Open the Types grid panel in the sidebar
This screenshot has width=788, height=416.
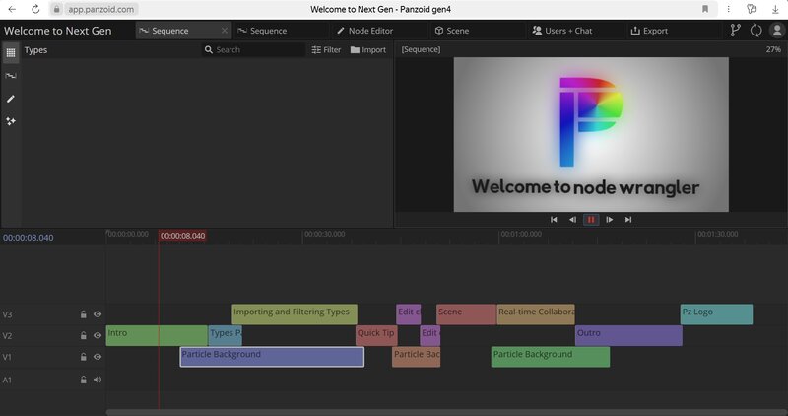coord(11,52)
